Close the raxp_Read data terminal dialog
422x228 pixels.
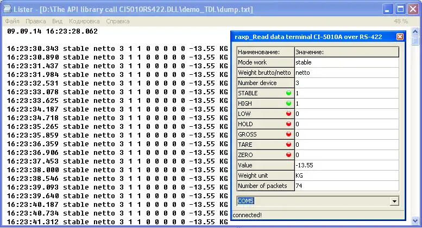tap(400, 36)
